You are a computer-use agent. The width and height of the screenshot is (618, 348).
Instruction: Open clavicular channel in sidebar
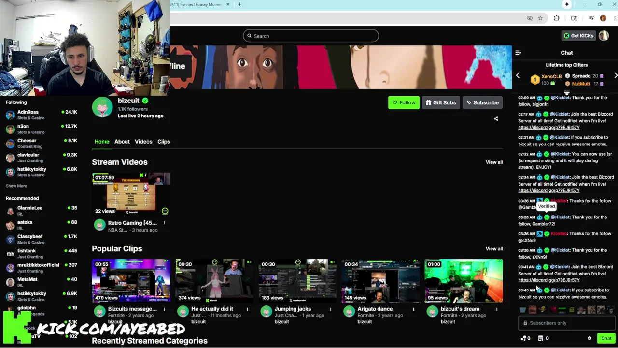point(41,158)
